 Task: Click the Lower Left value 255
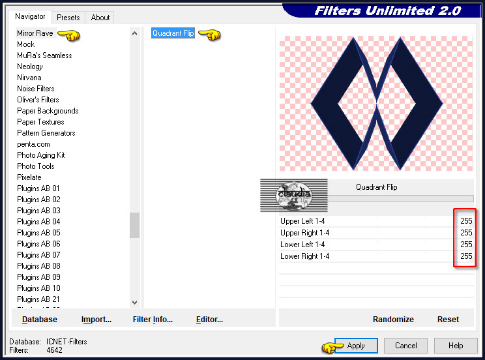466,245
